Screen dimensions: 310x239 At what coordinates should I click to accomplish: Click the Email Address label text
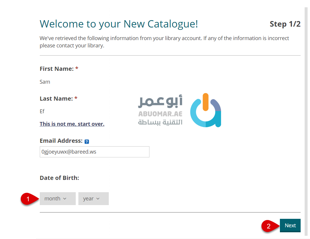[x=61, y=141]
